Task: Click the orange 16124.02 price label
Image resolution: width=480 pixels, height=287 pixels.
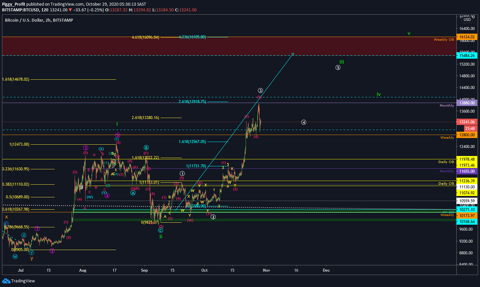Action: coord(467,37)
